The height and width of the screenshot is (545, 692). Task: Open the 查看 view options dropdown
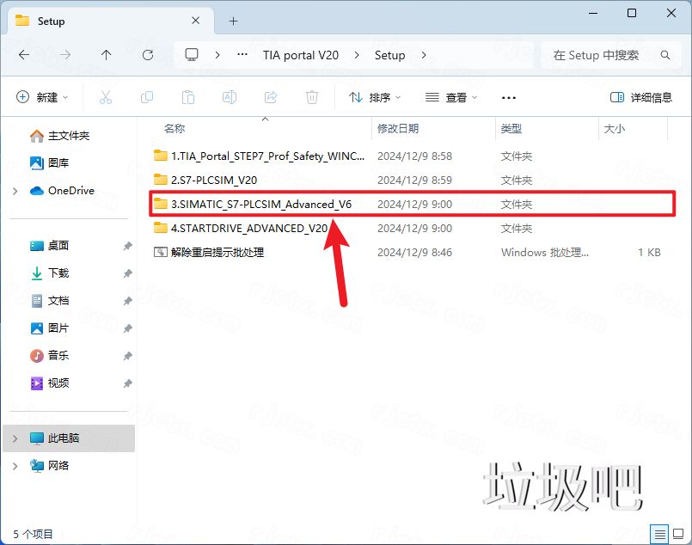(x=451, y=97)
